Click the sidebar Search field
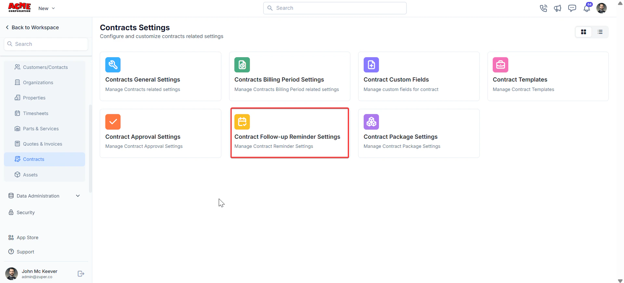This screenshot has height=283, width=624. click(46, 44)
